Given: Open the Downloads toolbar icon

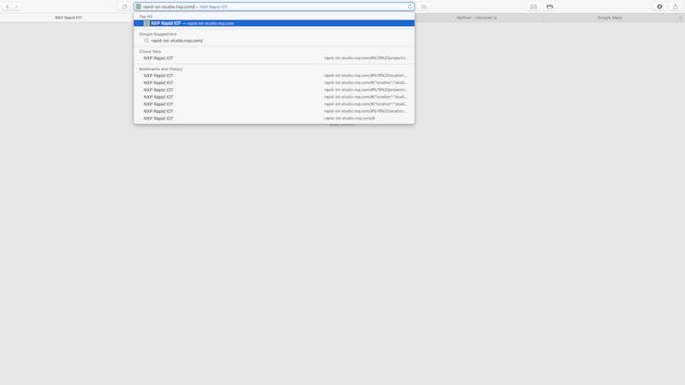Looking at the screenshot, I should click(660, 6).
